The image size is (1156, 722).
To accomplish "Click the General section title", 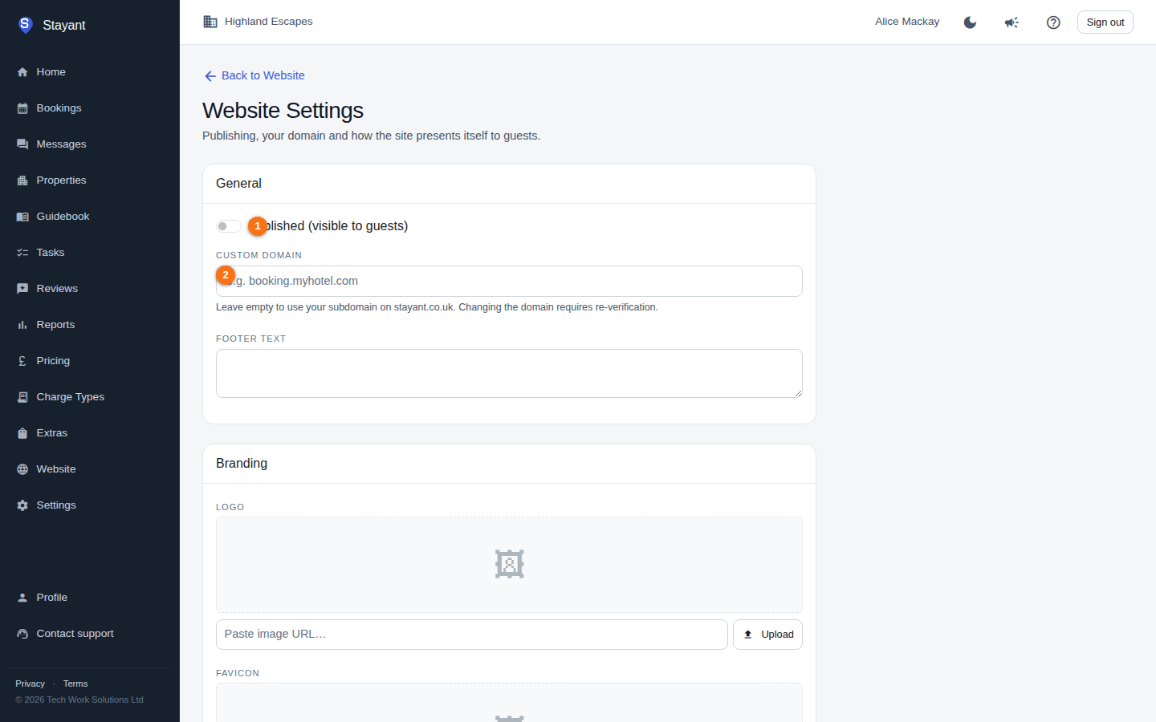I will tap(238, 184).
